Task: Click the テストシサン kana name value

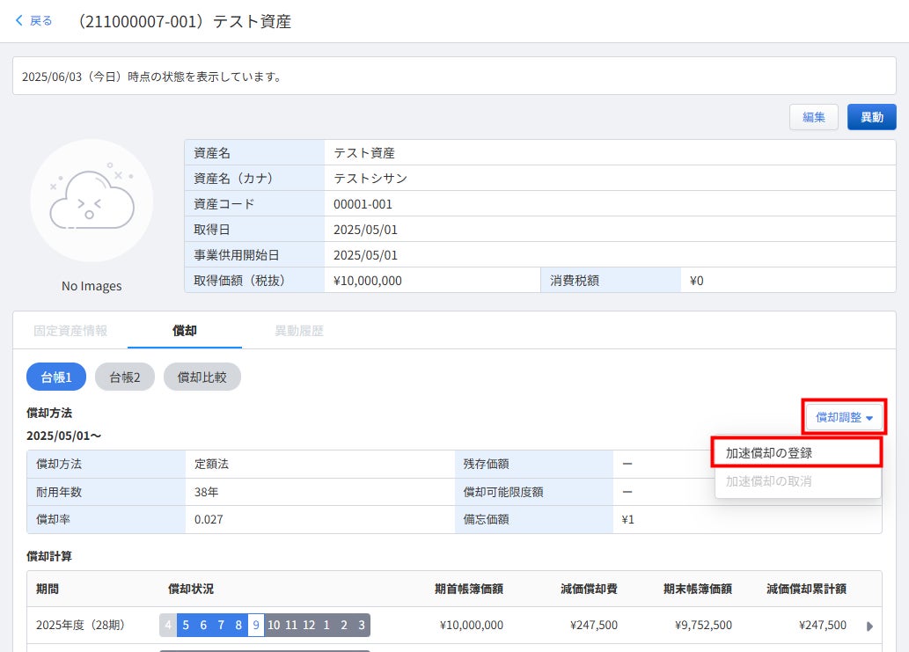Action: click(x=370, y=179)
